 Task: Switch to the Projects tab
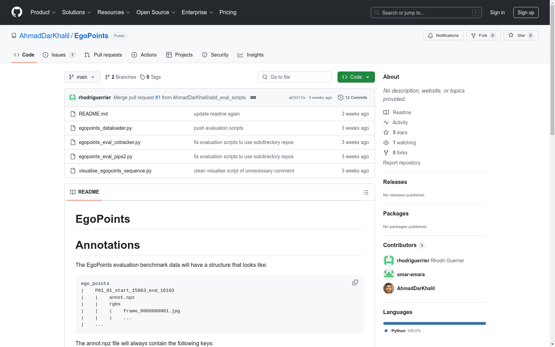pyautogui.click(x=179, y=55)
